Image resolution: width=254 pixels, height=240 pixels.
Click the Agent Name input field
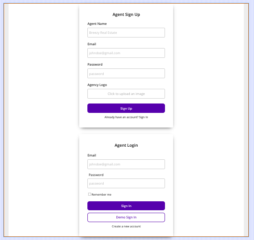tap(126, 33)
